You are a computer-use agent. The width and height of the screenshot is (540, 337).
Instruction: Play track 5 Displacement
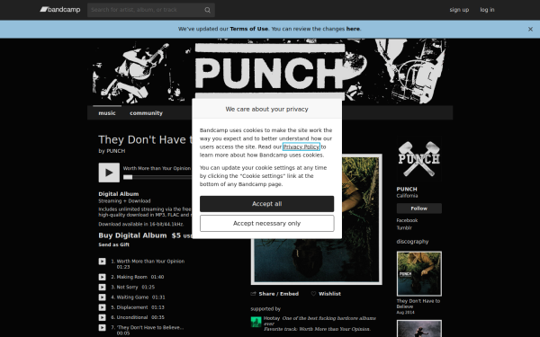103,307
